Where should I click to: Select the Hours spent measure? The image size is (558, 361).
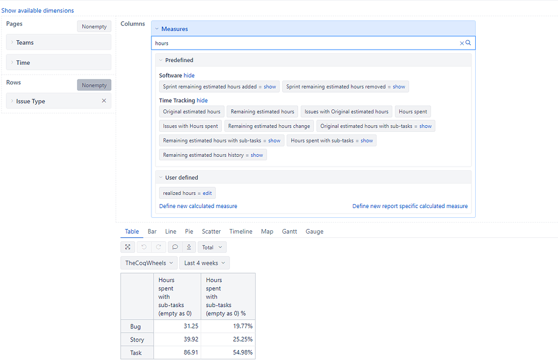click(x=413, y=112)
